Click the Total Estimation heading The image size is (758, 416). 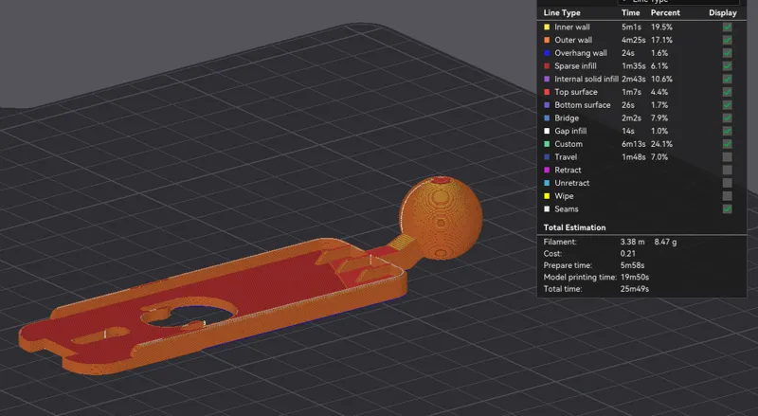tap(574, 227)
